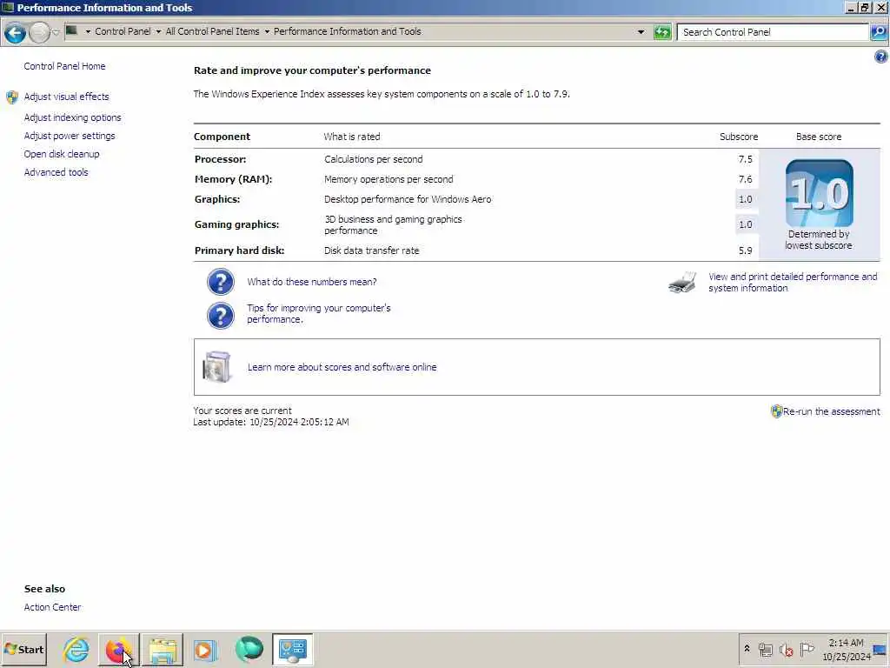Click Memory (RAM) subscore 7.6
The image size is (890, 668).
pos(745,179)
